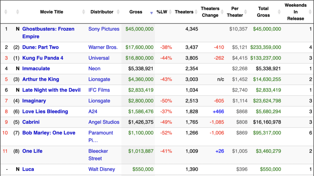Sort by rank using first column arrows
314x176 pixels.
[6, 12]
